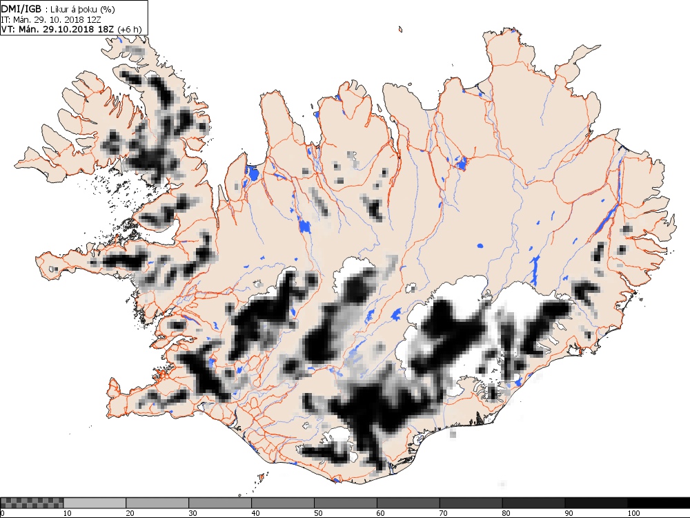
Task: Select the 50–60% gray legend segment
Action: [x=346, y=503]
